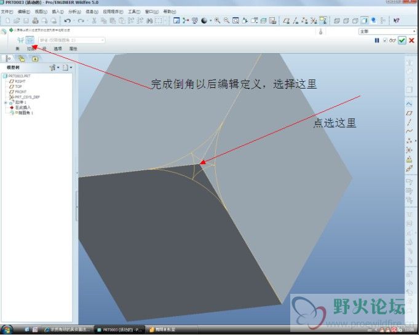420x335 pixels.
Task: Open an existing file via toolbar icon
Action: (17, 21)
